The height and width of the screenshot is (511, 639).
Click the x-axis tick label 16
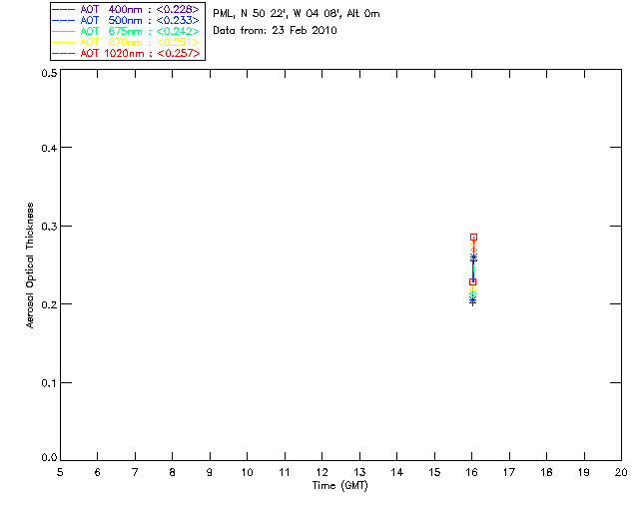point(472,473)
